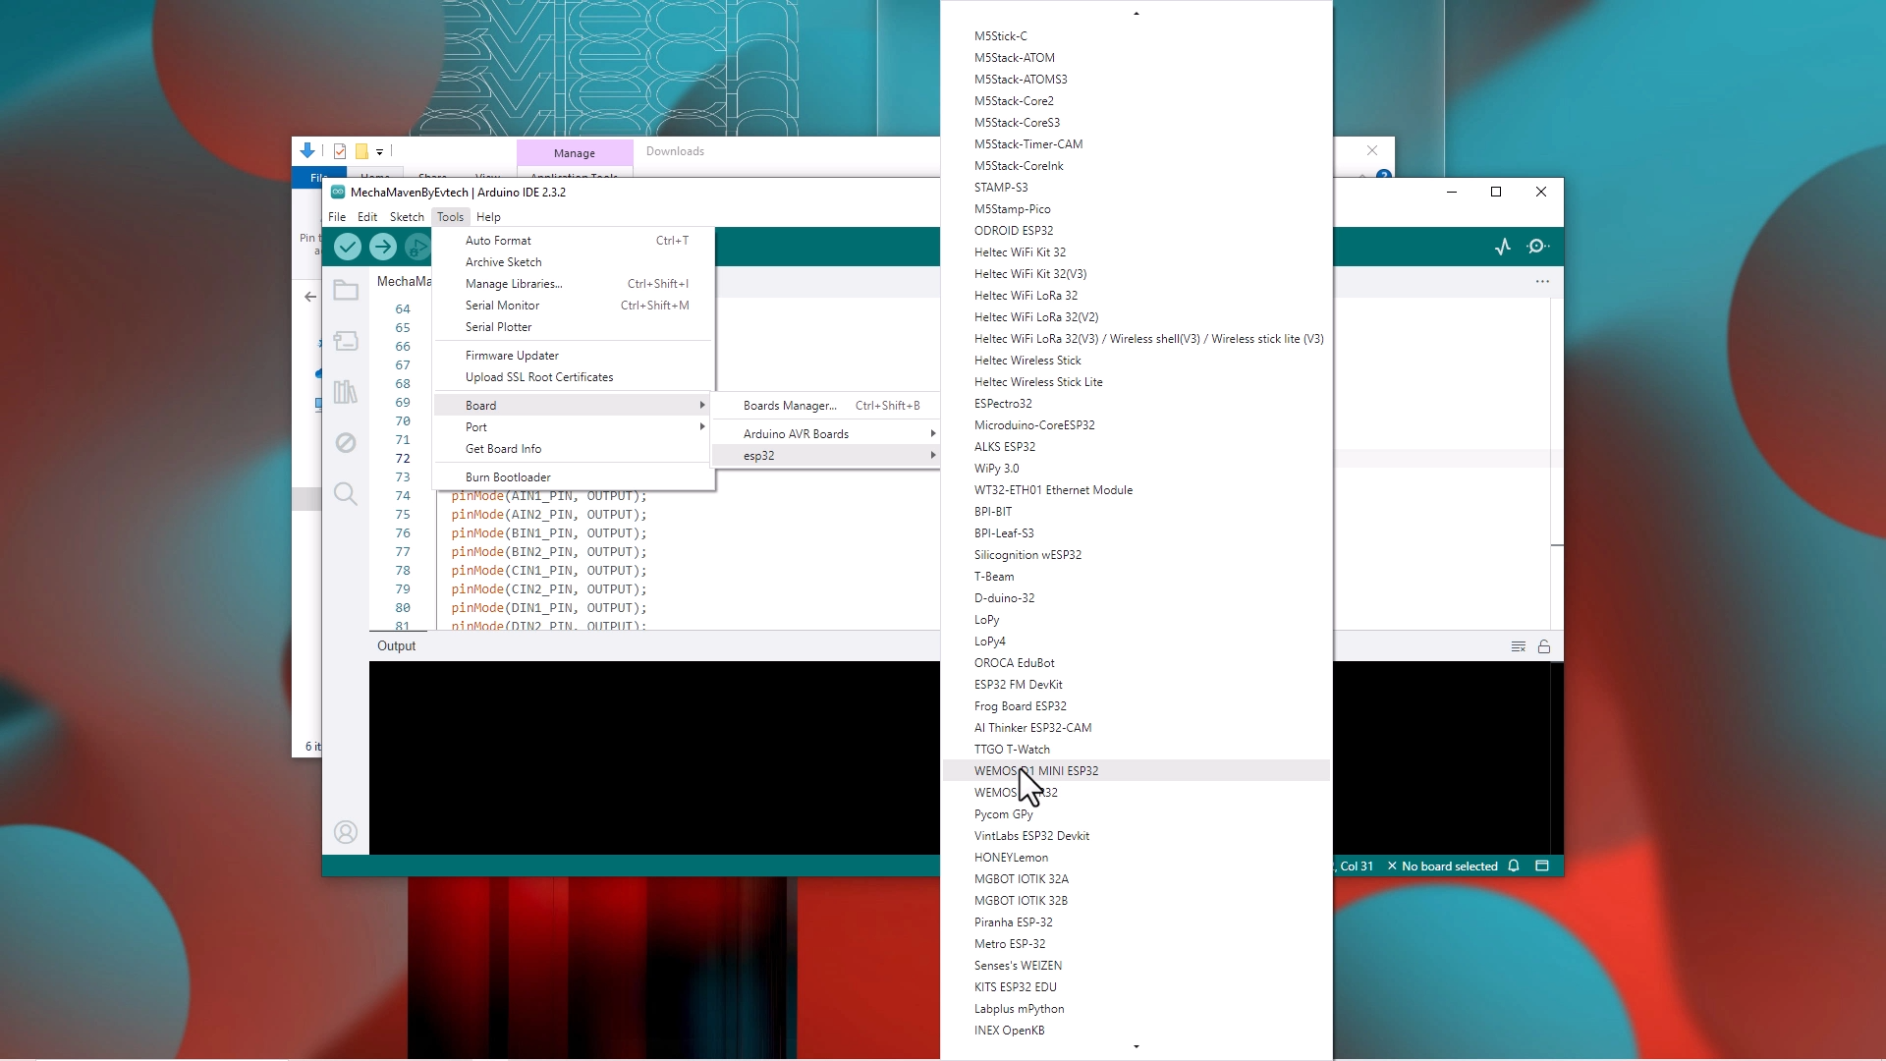1886x1061 pixels.
Task: Click the notifications bell in status bar
Action: point(1514,866)
